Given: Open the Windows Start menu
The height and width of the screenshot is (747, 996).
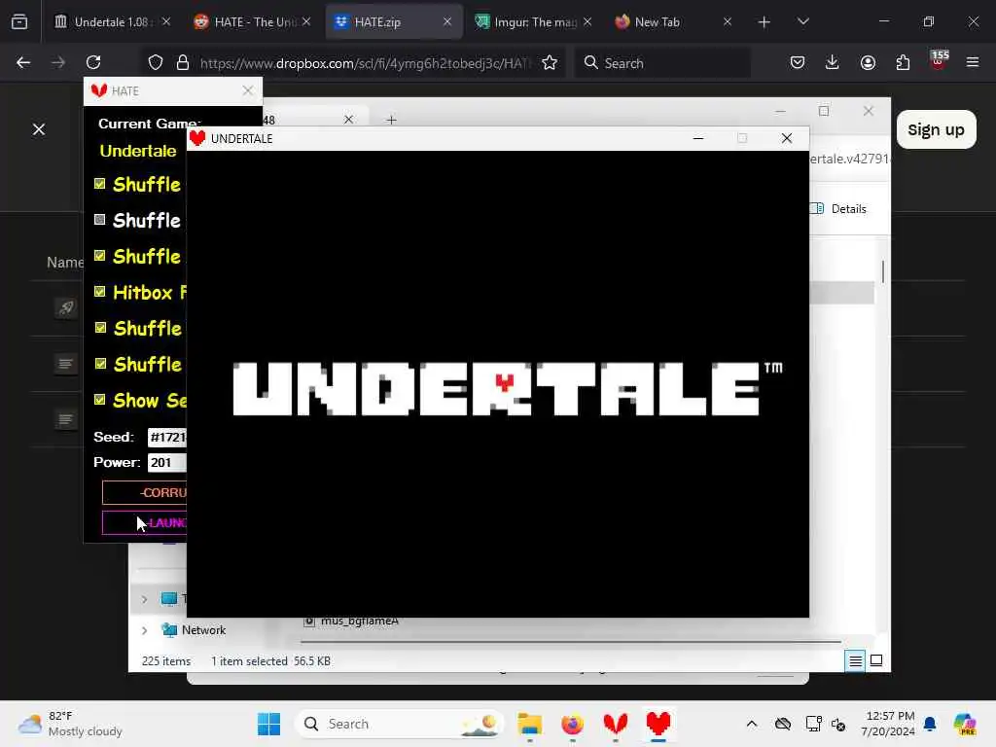Looking at the screenshot, I should pyautogui.click(x=268, y=724).
